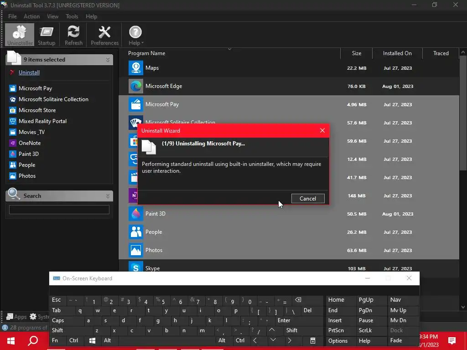Image resolution: width=467 pixels, height=350 pixels.
Task: Open the Windows Start menu
Action: pos(11,341)
